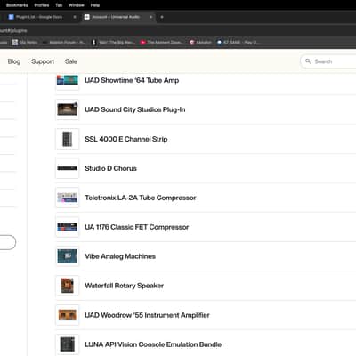Screen dimensions: 356x356
Task: Select 'UAD Woodrow '55 Instrument Amplifier' title
Action: click(147, 315)
